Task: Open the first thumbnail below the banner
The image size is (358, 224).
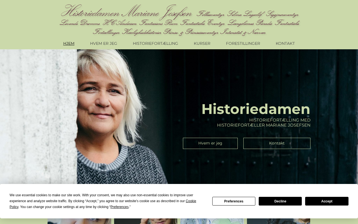Action: tap(79, 221)
